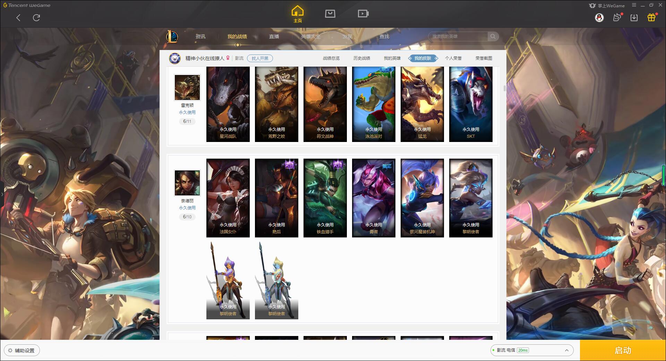Open the video live icon in top bar
This screenshot has width=666, height=361.
363,14
